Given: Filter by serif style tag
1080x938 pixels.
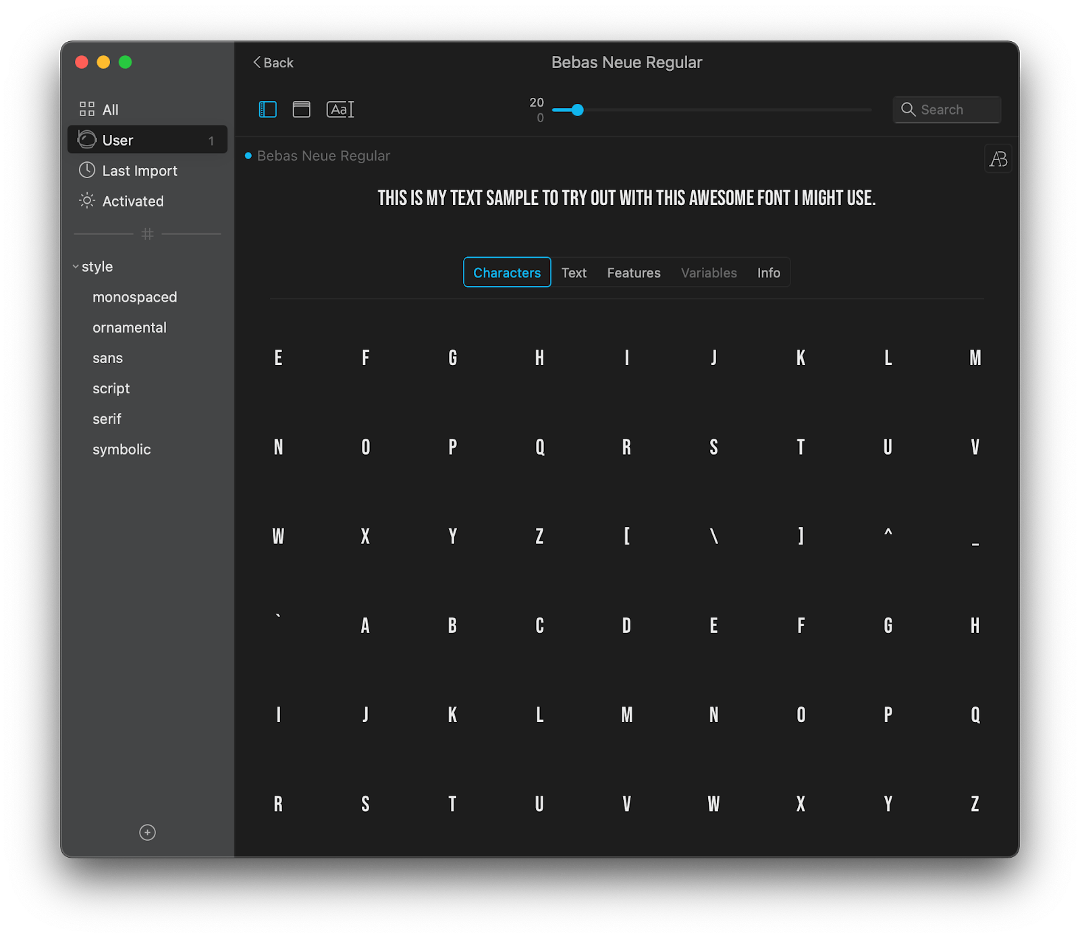Looking at the screenshot, I should (x=107, y=418).
